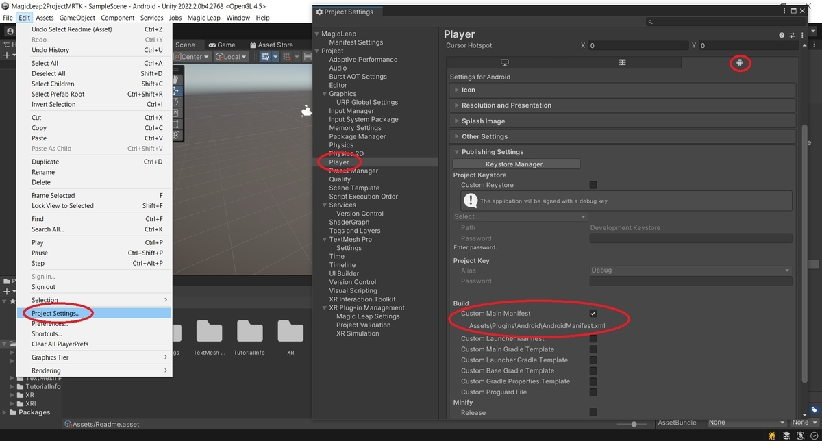Click the Project Settings window more-options icon
Viewport: 822px width, 441px height.
coord(783,11)
